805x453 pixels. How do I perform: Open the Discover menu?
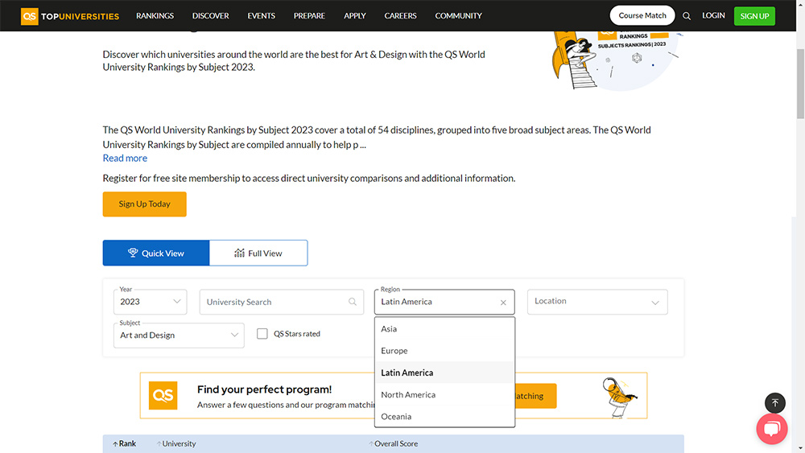[x=210, y=16]
